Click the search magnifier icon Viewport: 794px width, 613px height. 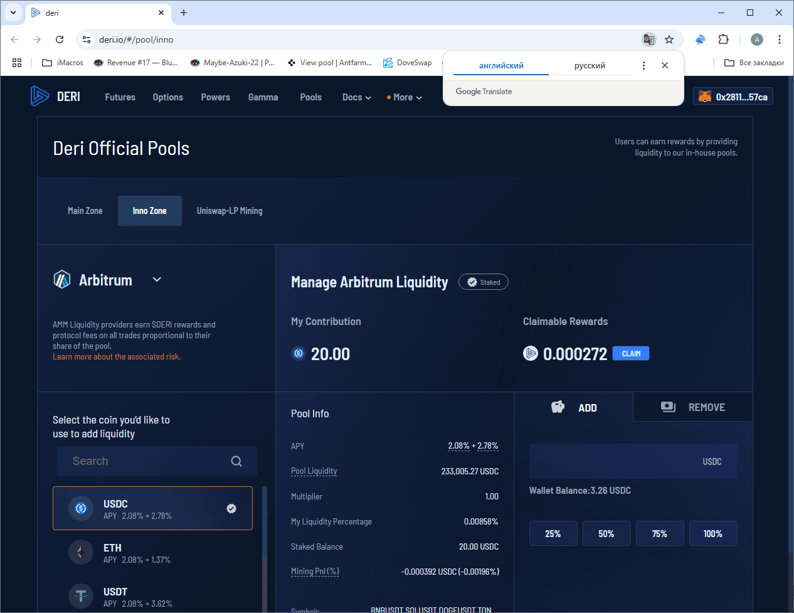point(236,461)
